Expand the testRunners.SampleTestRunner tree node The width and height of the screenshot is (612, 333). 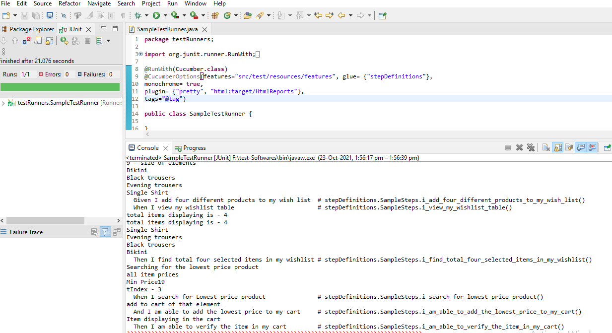pos(4,103)
